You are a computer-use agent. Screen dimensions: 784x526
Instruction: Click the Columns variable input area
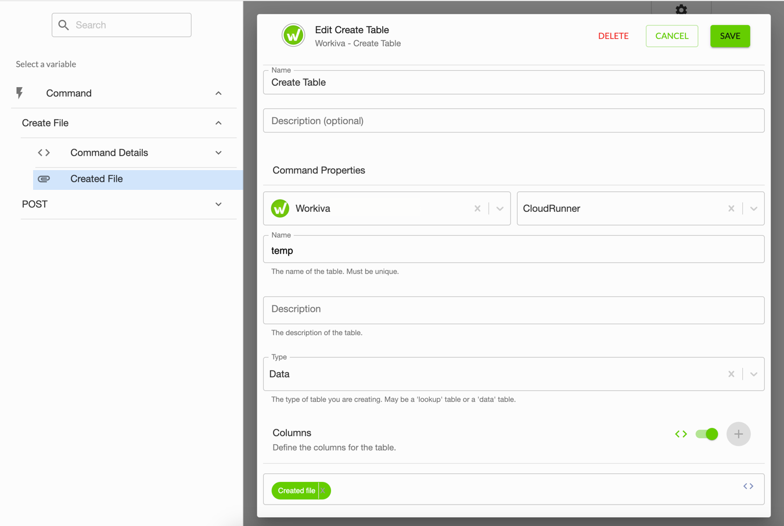point(513,489)
